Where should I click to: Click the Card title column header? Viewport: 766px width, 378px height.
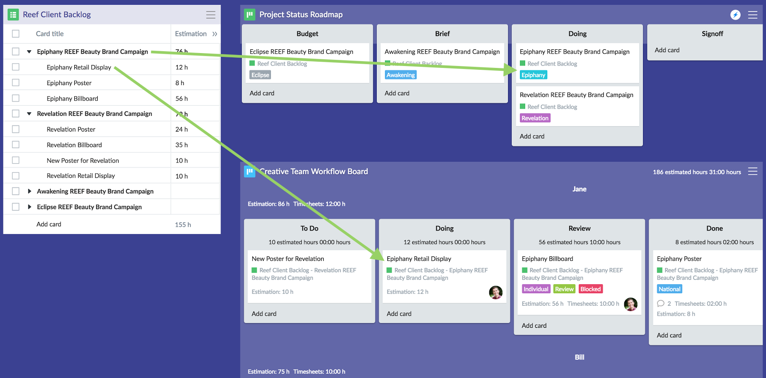[x=50, y=34]
